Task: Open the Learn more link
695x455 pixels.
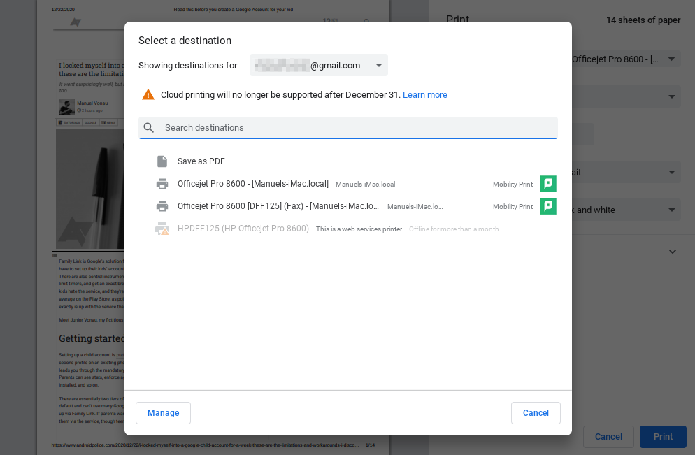Action: [x=425, y=95]
